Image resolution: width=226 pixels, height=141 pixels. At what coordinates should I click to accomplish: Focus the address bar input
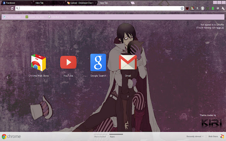(x=100, y=8)
